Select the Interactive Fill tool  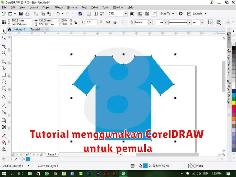pos(4,142)
